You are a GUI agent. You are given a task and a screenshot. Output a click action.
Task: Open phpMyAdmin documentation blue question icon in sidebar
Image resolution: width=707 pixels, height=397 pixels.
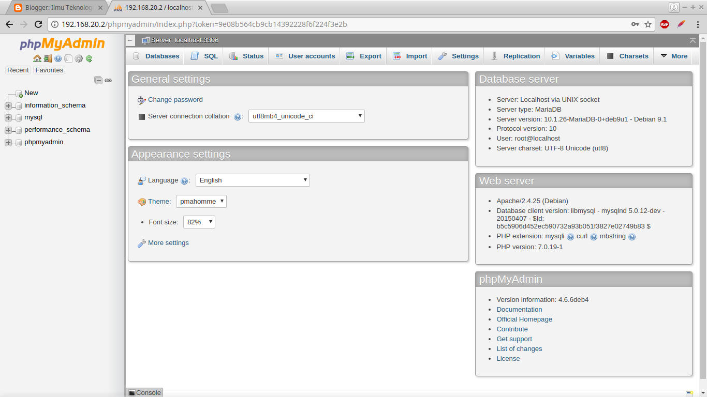pyautogui.click(x=58, y=58)
